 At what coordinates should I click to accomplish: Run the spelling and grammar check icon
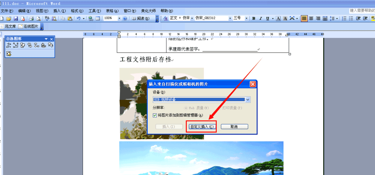coord(47,18)
